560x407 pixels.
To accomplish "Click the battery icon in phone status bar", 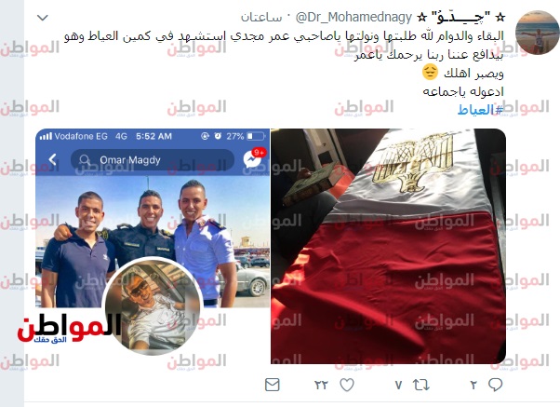I will [x=257, y=136].
